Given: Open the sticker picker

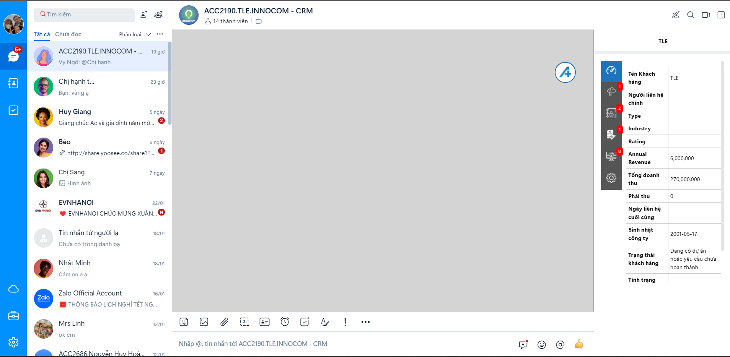Looking at the screenshot, I should pyautogui.click(x=184, y=322).
